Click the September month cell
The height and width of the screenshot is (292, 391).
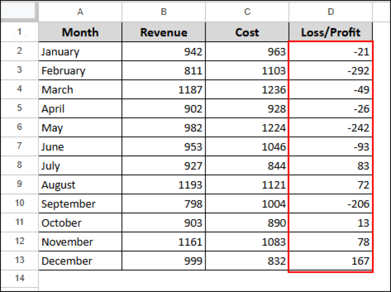point(80,204)
